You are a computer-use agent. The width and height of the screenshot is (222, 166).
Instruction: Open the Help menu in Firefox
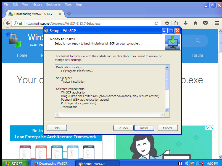pyautogui.click(x=79, y=4)
